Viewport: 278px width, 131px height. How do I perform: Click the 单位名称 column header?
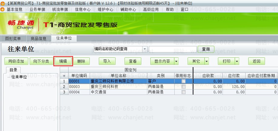pyautogui.click(x=119, y=76)
